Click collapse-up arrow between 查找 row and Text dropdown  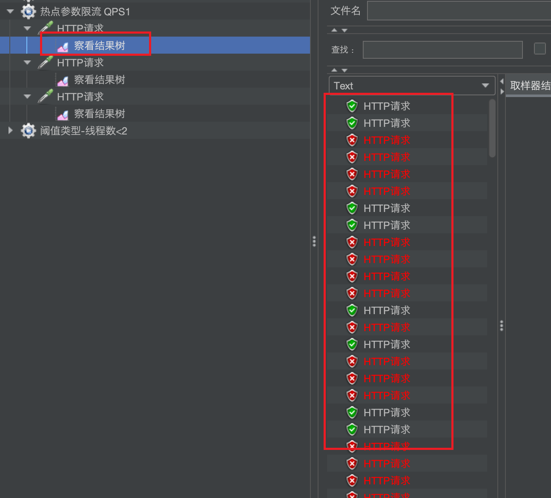point(334,70)
